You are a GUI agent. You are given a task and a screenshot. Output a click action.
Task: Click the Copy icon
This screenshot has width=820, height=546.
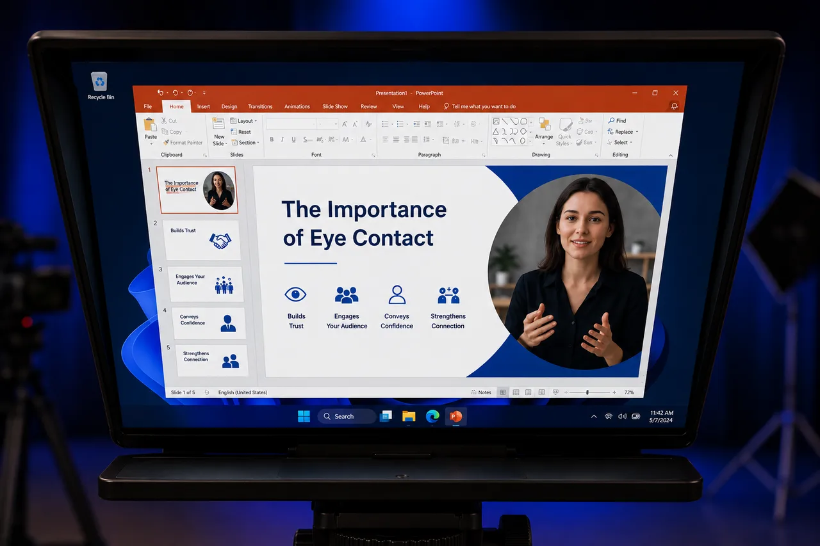pos(165,132)
